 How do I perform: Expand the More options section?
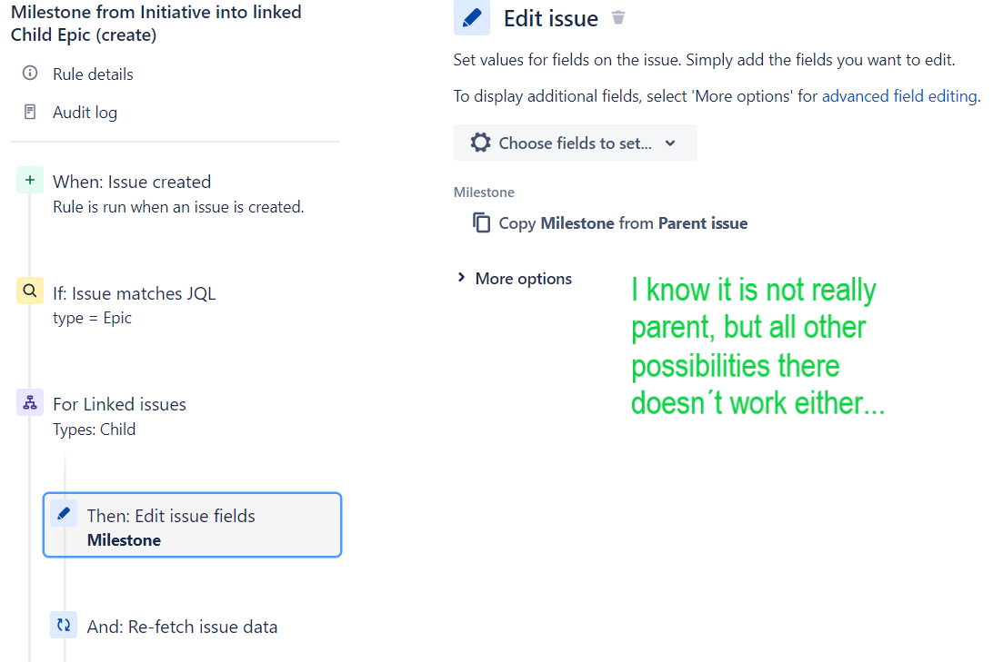pyautogui.click(x=514, y=278)
